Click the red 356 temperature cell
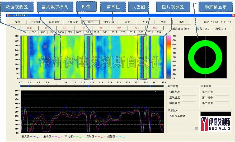235x142 pixels. click(29, 28)
